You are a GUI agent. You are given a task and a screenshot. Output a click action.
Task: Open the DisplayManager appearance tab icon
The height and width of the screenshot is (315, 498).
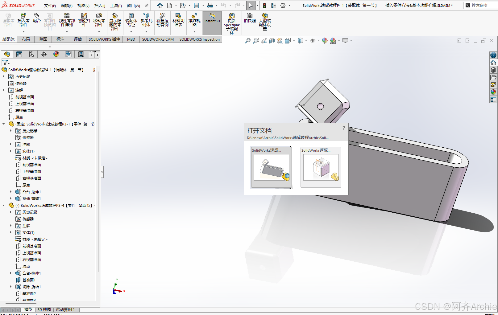pyautogui.click(x=56, y=54)
